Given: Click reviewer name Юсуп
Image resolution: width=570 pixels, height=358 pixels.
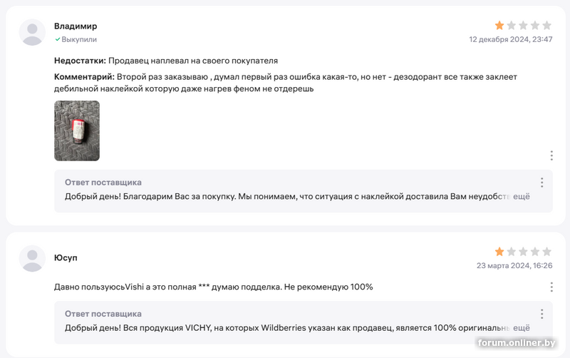Looking at the screenshot, I should [x=66, y=257].
